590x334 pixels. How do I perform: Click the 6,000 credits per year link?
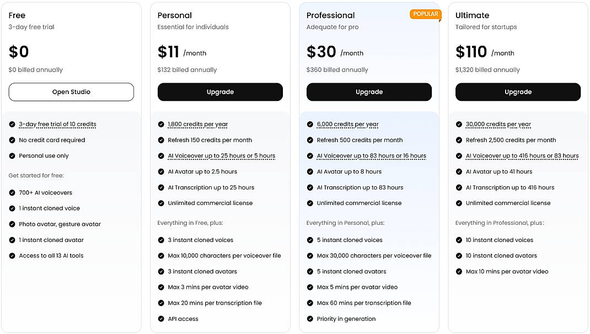[348, 124]
